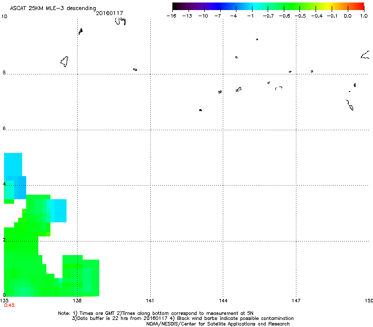Screen dimensions: 373x327
Task: Click the "NOAA/NESDIS/Center for Satellite Applications and Research" credit
Action: [218, 324]
